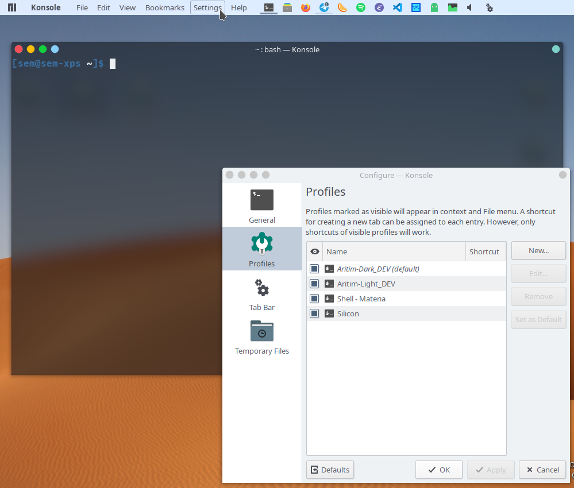This screenshot has width=574, height=488.
Task: Select the Aritim-Dark_DEV (default) profile row
Action: point(406,269)
